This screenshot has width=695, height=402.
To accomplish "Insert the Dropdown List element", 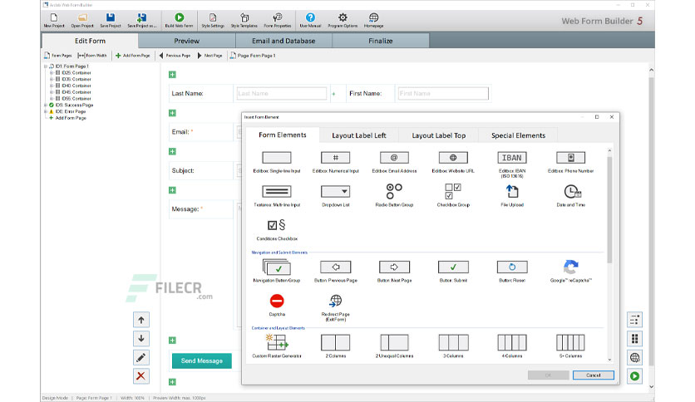I will tap(336, 196).
